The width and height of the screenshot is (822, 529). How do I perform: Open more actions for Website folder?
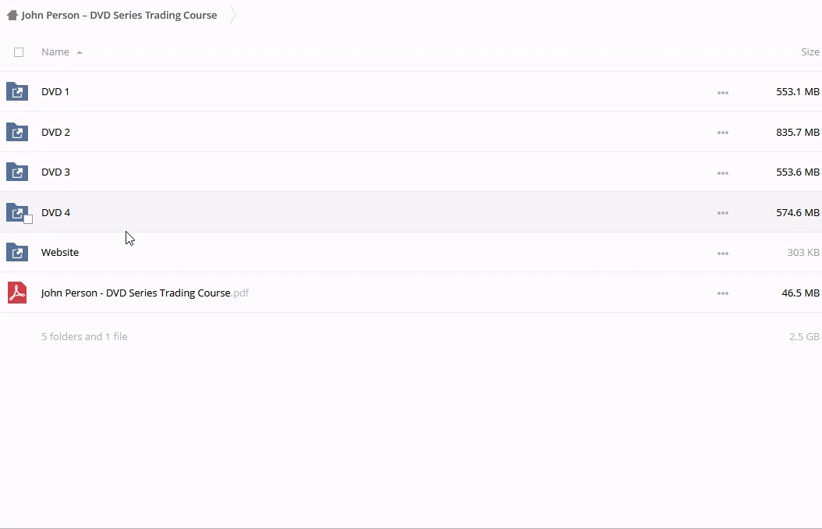[722, 254]
